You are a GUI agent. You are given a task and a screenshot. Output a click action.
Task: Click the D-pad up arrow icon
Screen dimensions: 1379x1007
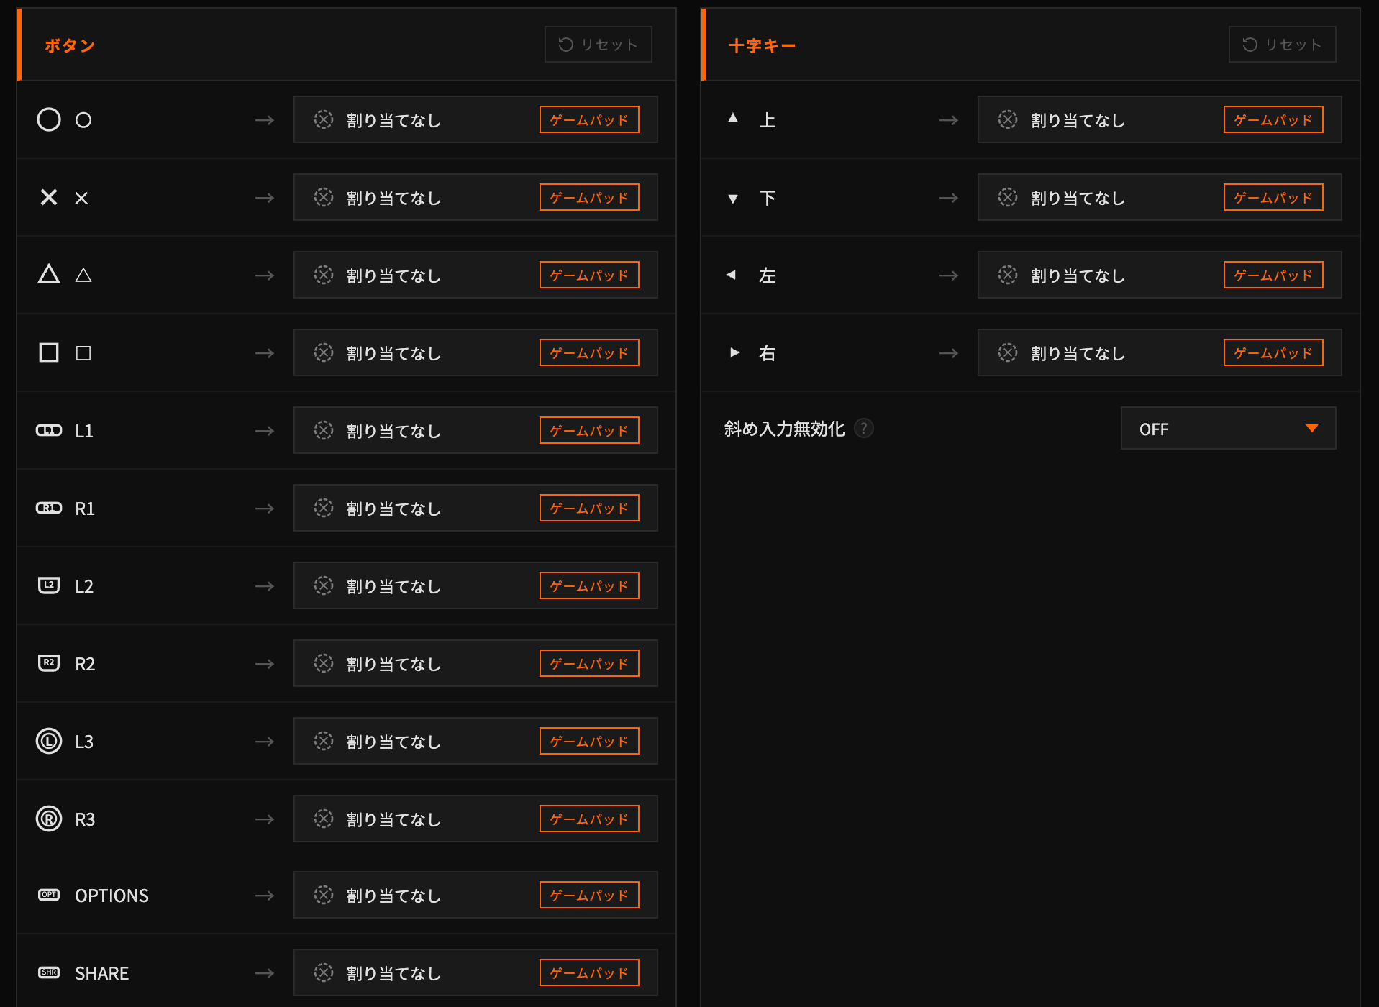pyautogui.click(x=733, y=118)
